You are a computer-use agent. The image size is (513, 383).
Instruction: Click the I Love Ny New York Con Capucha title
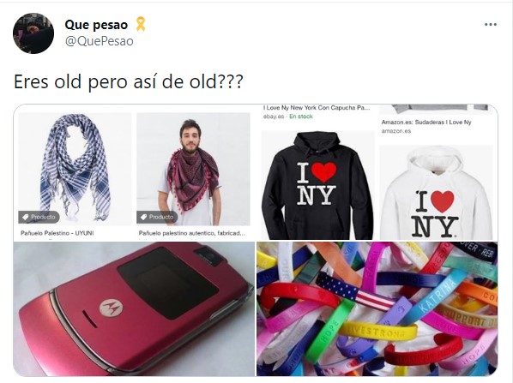coord(317,108)
